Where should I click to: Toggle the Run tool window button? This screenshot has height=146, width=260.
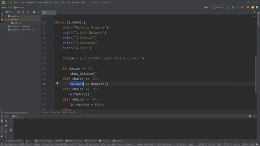point(29,141)
